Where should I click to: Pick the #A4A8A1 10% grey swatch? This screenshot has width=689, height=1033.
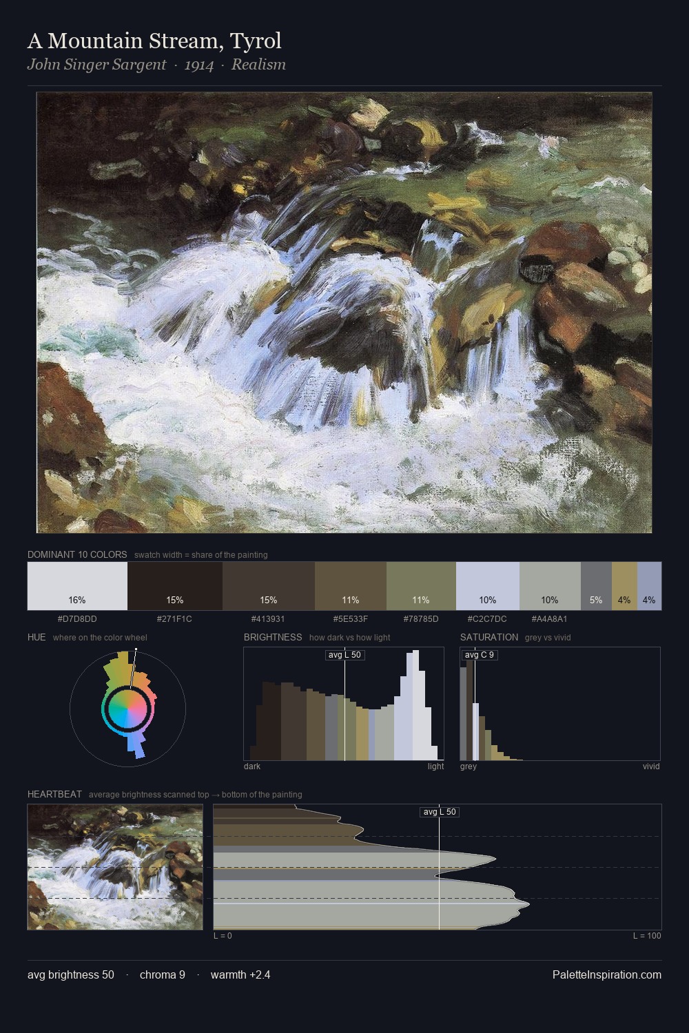click(550, 586)
